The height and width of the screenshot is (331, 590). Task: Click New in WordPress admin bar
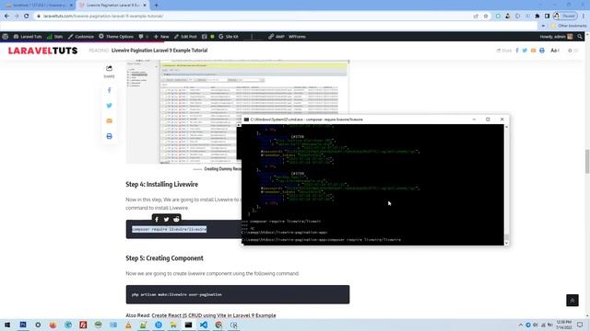click(161, 37)
